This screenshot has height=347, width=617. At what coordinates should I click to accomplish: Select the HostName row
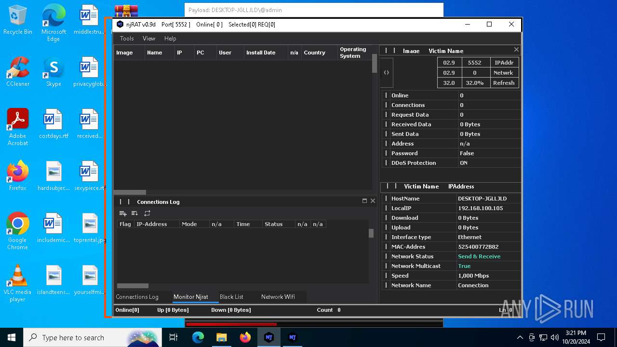click(451, 199)
